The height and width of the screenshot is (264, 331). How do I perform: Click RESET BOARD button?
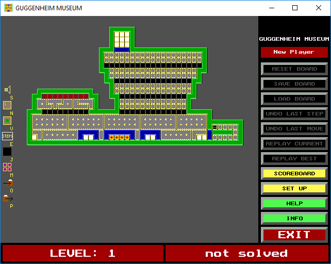pos(294,69)
